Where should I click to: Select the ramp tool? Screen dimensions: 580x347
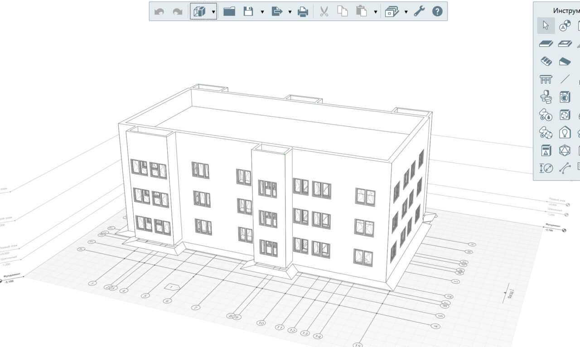pyautogui.click(x=565, y=61)
